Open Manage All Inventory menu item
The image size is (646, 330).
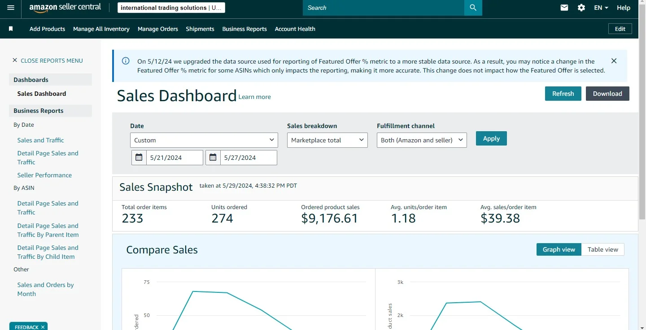[101, 29]
